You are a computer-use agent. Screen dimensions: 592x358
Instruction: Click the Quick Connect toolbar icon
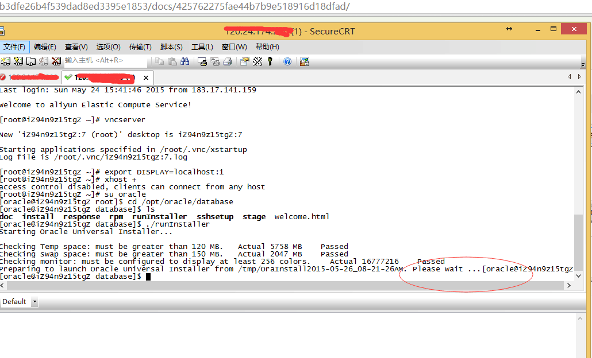pos(18,61)
